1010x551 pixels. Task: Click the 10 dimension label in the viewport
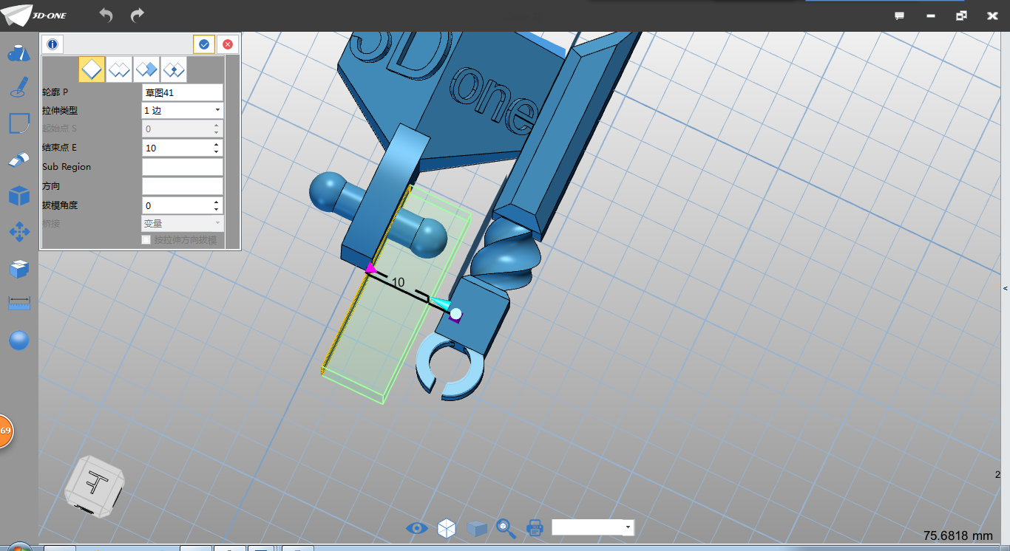point(398,283)
